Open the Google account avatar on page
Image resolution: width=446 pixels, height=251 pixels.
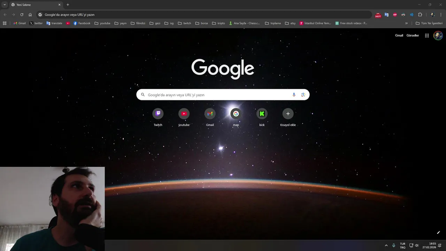click(x=438, y=36)
